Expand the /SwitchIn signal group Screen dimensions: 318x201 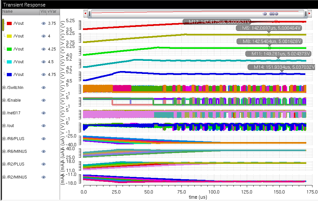pos(4,87)
